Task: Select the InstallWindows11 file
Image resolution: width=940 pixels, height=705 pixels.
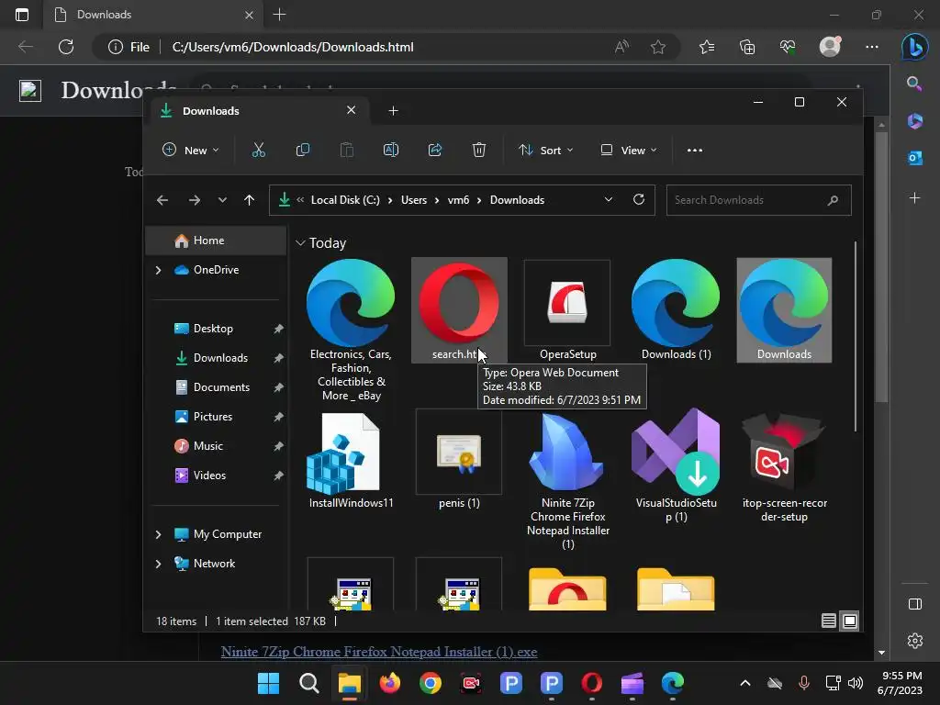Action: [x=352, y=461]
